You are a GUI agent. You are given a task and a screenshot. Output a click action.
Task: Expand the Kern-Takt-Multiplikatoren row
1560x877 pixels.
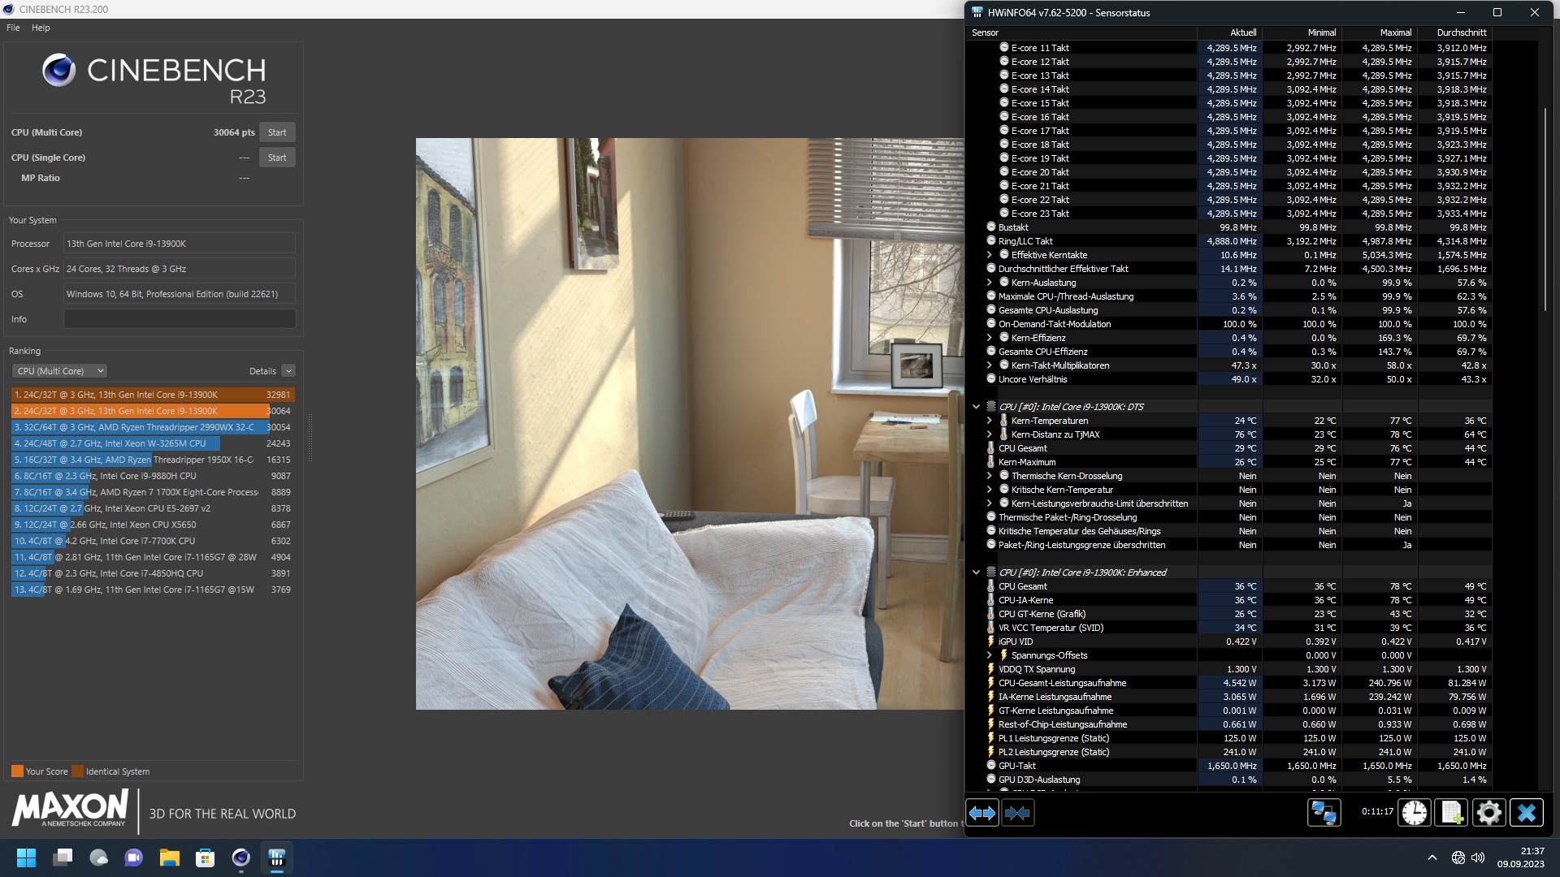(989, 365)
